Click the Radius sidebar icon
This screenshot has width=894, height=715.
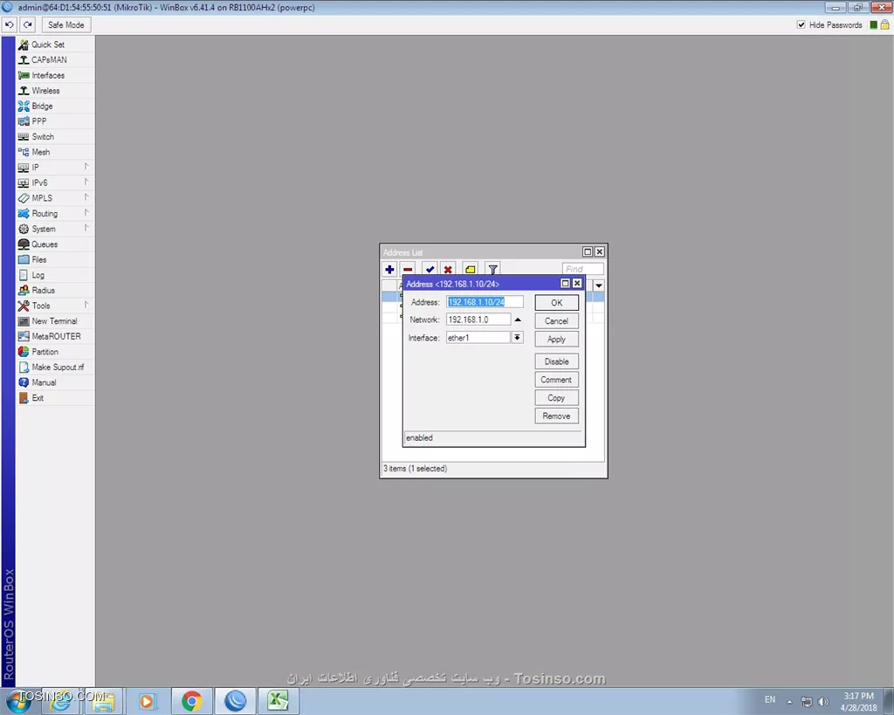pyautogui.click(x=24, y=290)
